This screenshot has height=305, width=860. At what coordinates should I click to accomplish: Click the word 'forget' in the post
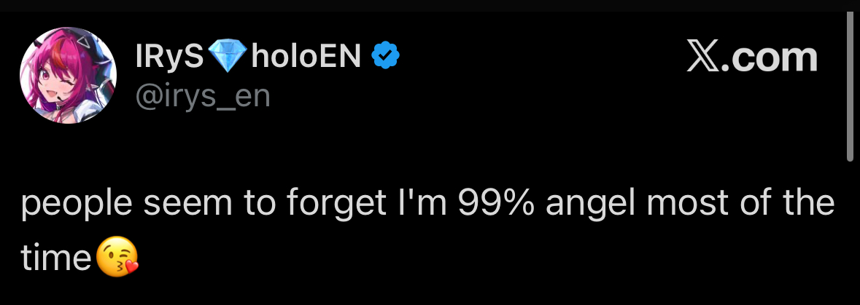pos(329,205)
